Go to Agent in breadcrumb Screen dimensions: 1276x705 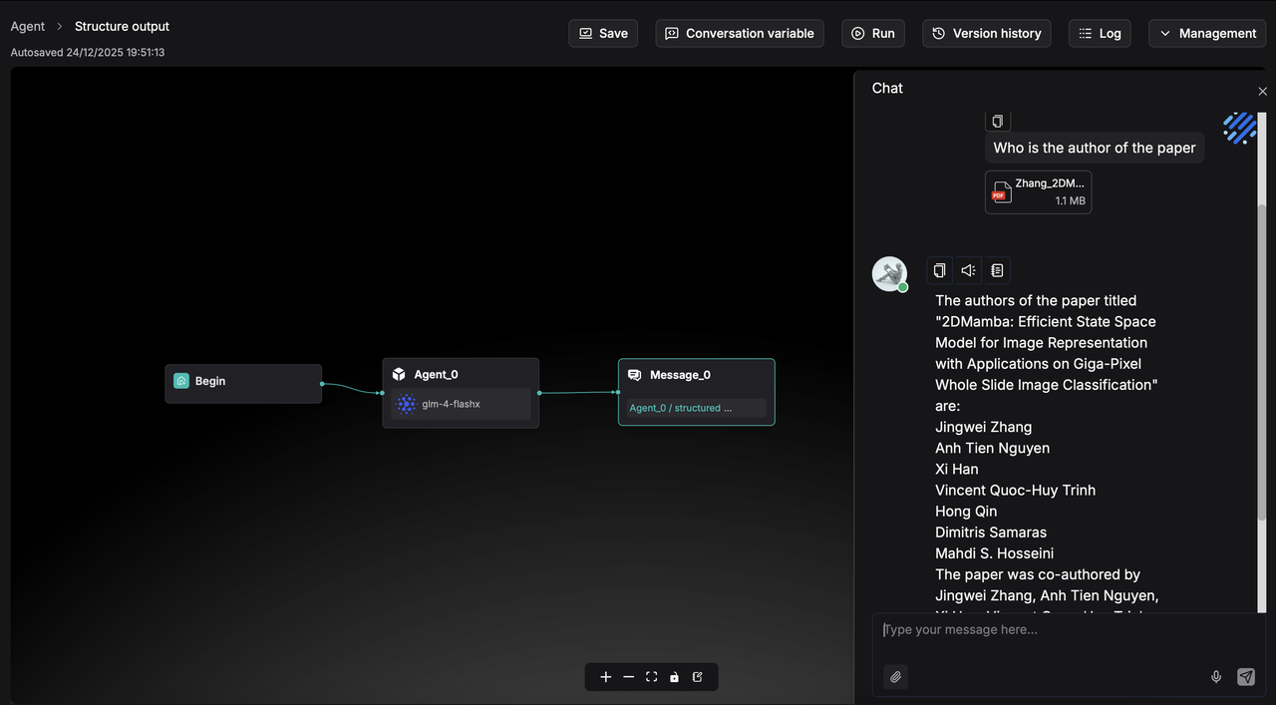(x=28, y=26)
